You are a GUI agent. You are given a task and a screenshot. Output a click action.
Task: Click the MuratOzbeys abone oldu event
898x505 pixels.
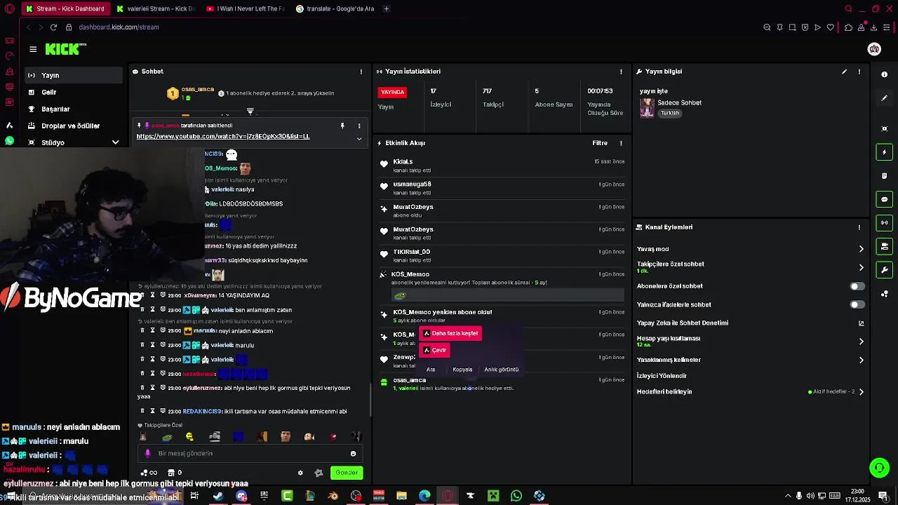click(x=502, y=210)
